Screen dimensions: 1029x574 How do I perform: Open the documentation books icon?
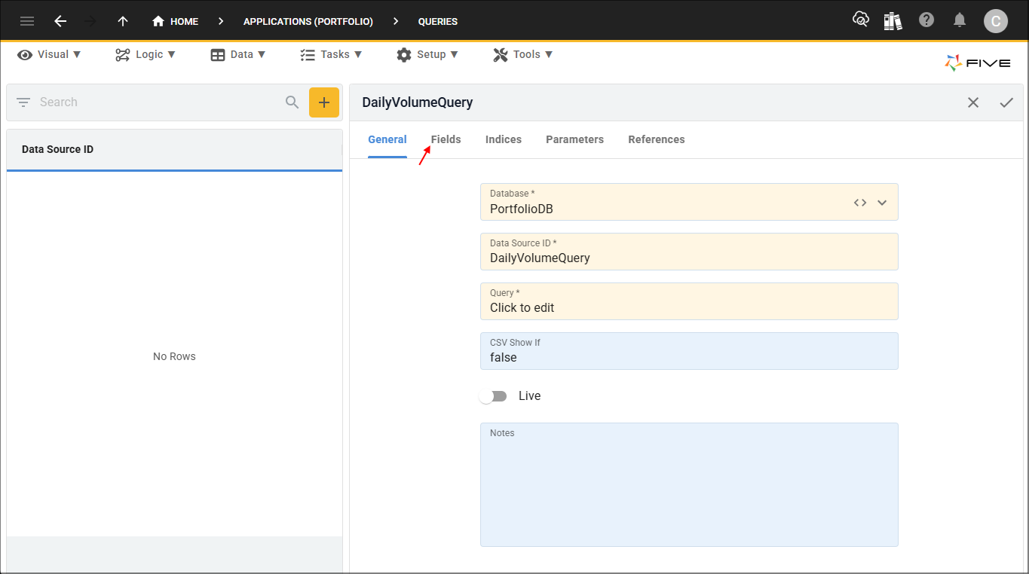893,21
